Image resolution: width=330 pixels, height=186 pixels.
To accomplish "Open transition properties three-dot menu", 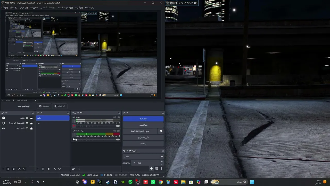I will [x=162, y=168].
